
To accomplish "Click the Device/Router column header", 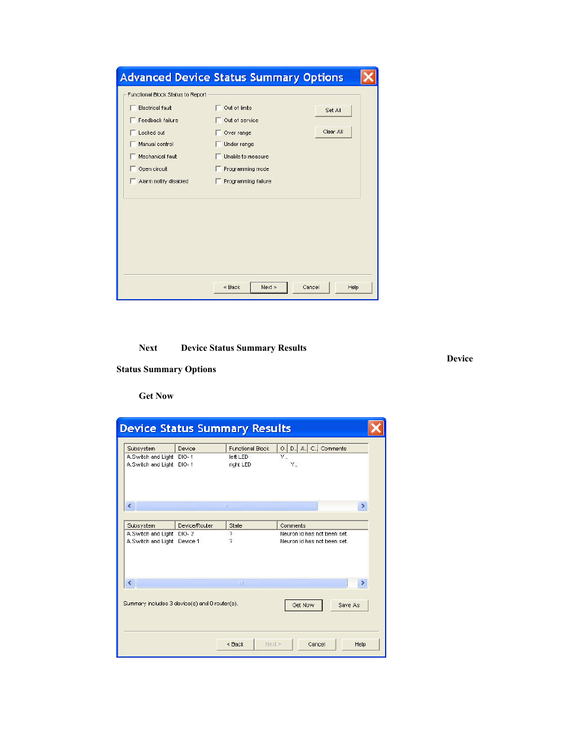I will [201, 526].
